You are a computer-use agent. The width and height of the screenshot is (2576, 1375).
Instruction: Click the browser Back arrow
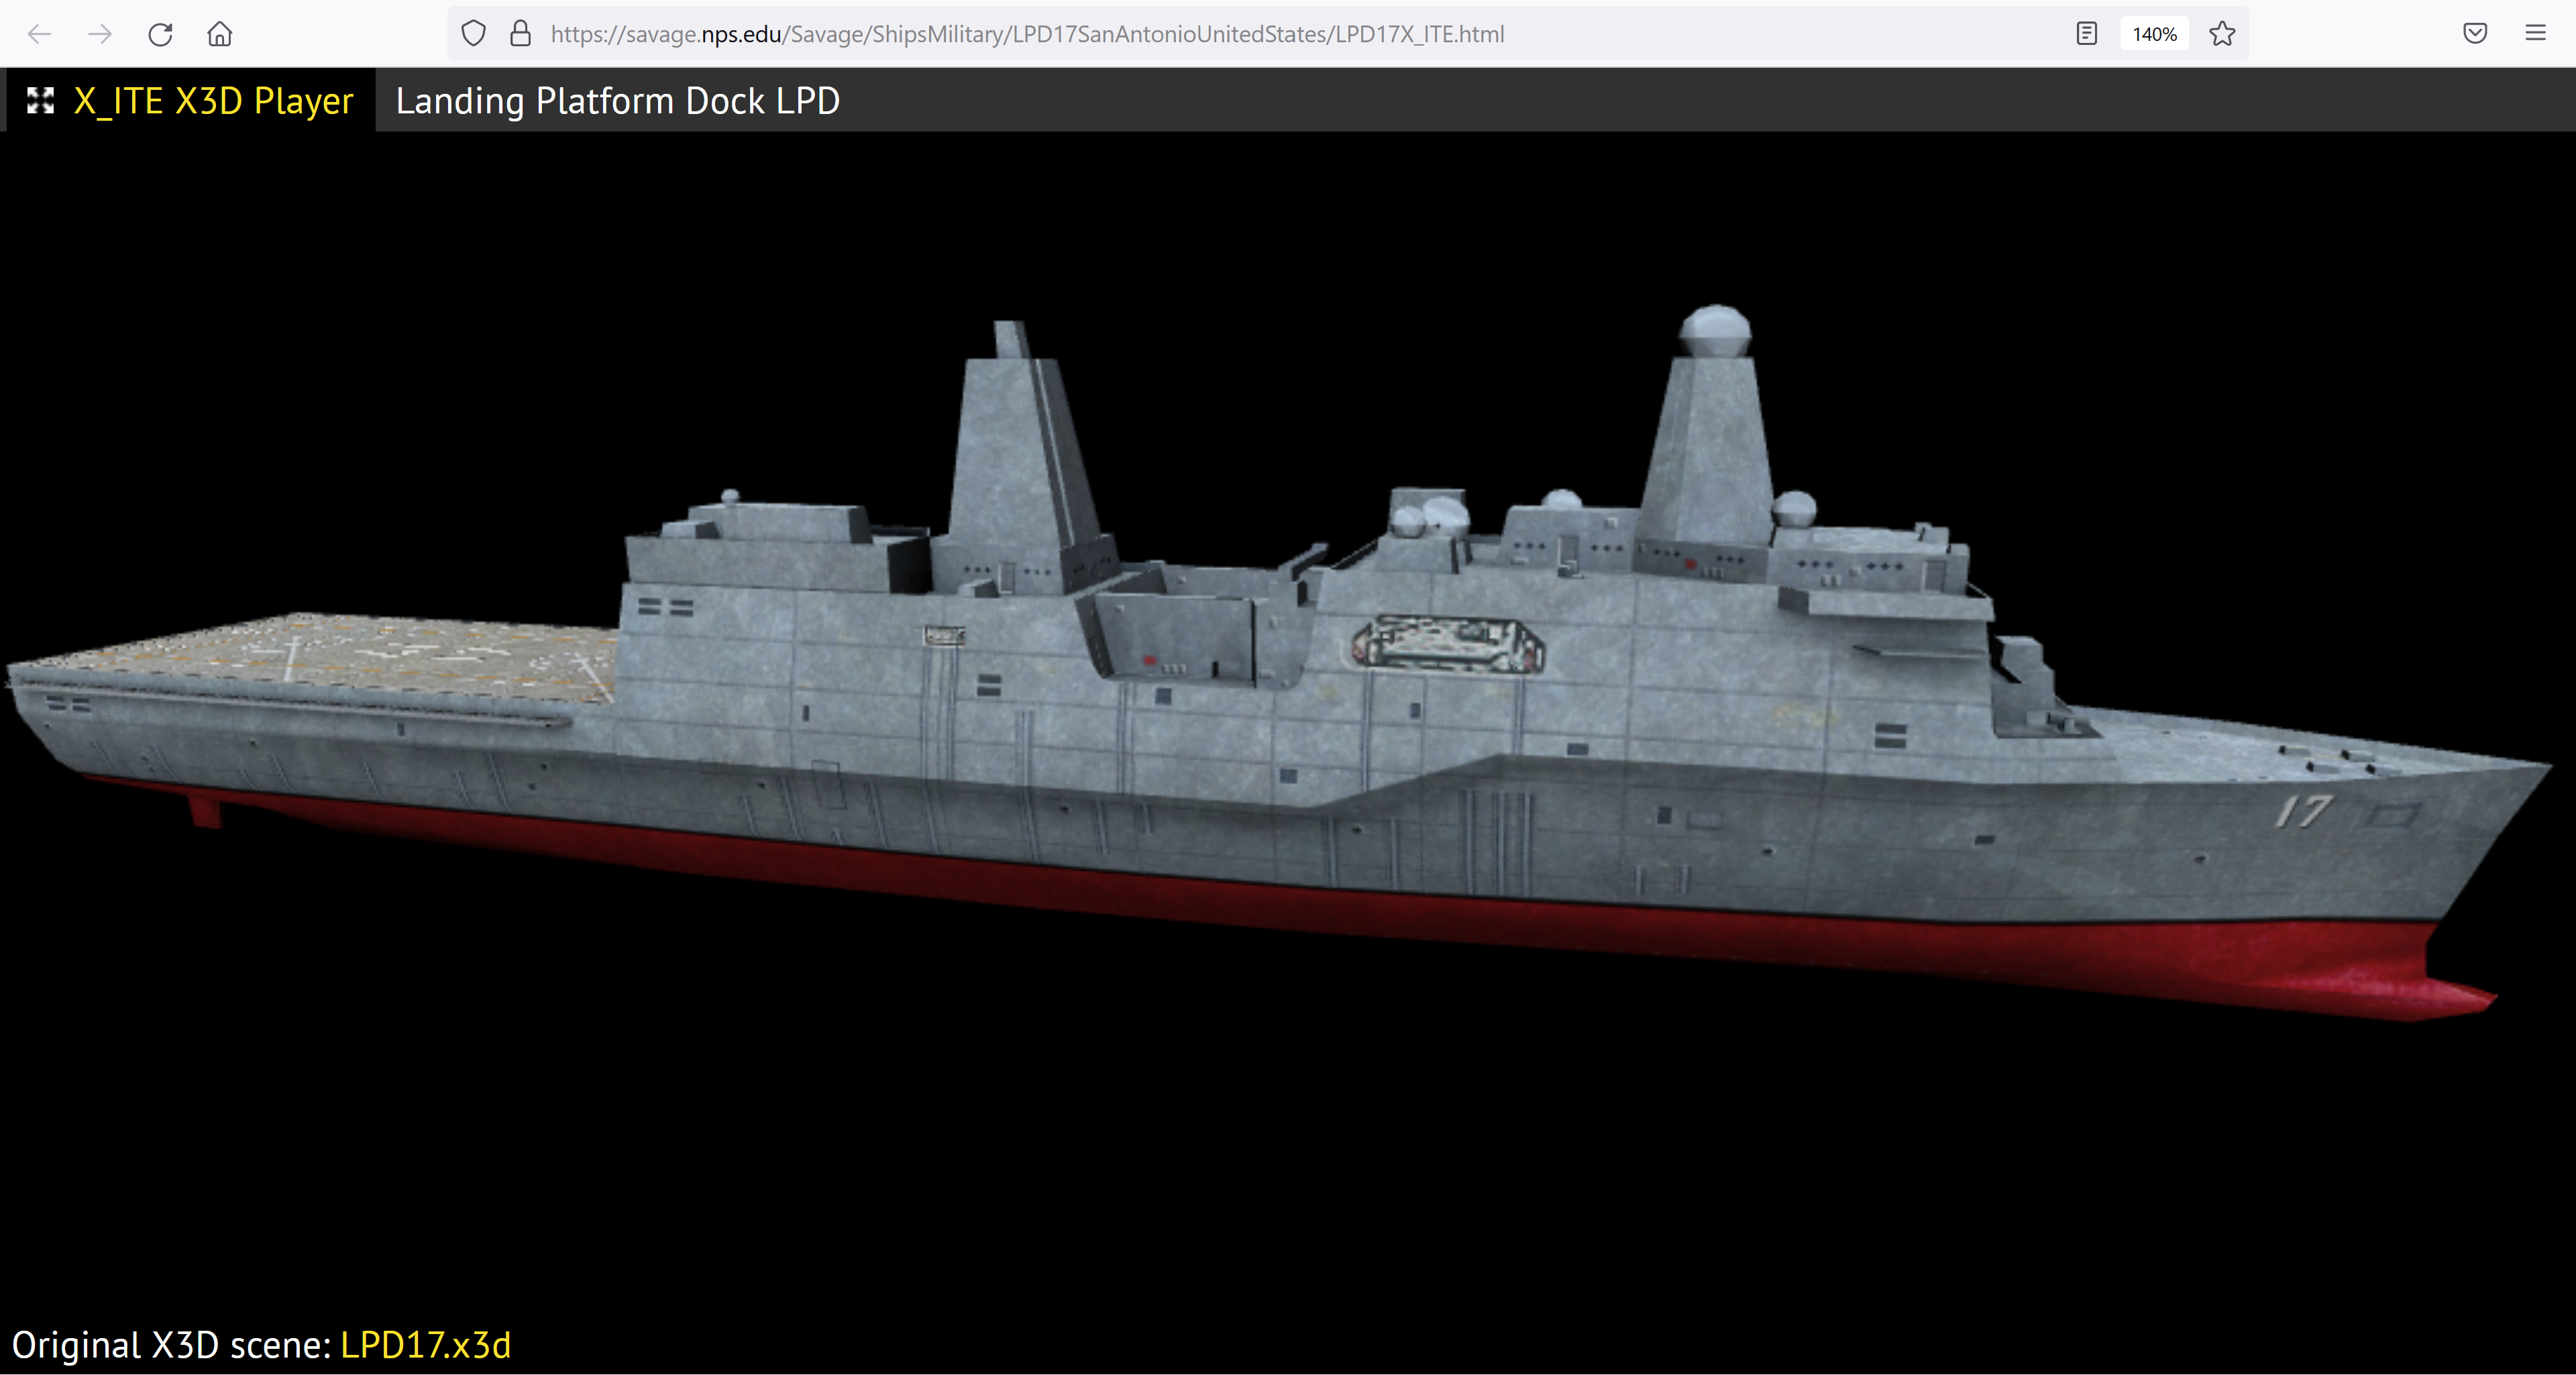[x=40, y=34]
